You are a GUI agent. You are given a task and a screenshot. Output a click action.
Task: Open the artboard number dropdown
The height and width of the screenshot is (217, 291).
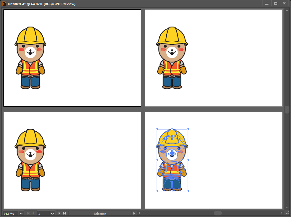(52, 214)
